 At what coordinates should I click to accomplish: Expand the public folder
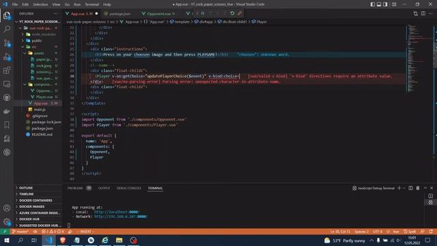tap(38, 40)
